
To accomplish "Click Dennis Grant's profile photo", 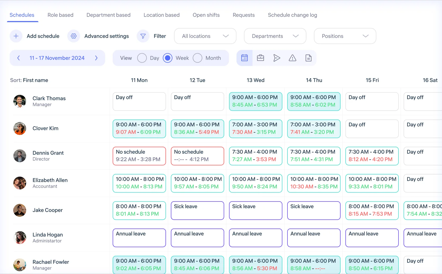I will (x=20, y=156).
